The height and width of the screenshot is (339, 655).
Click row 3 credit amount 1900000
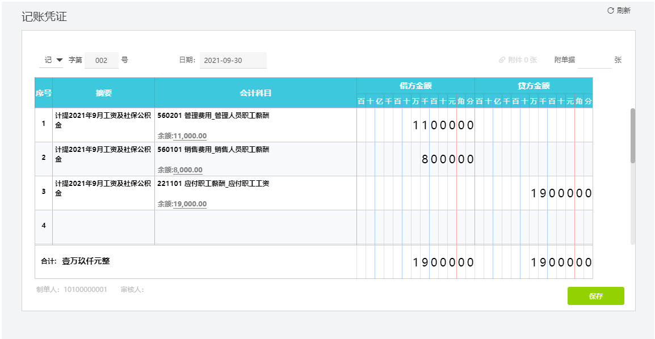click(x=561, y=193)
